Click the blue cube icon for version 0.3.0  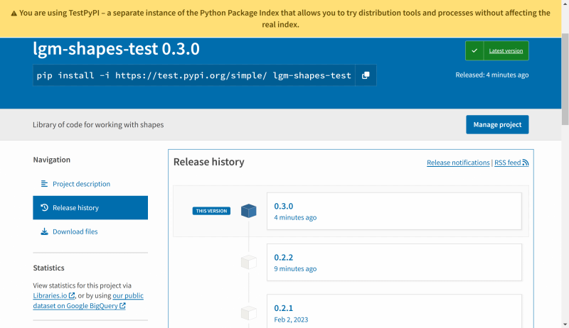coord(248,211)
